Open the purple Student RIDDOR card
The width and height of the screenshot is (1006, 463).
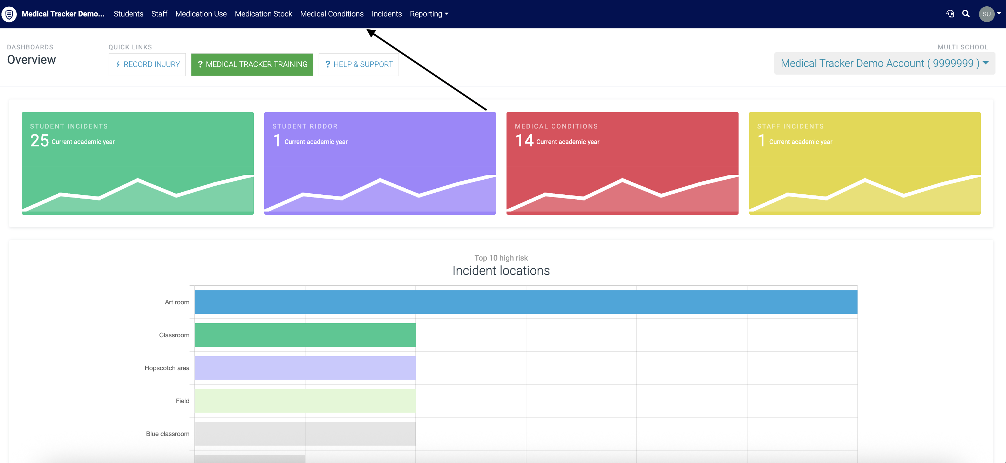tap(380, 163)
